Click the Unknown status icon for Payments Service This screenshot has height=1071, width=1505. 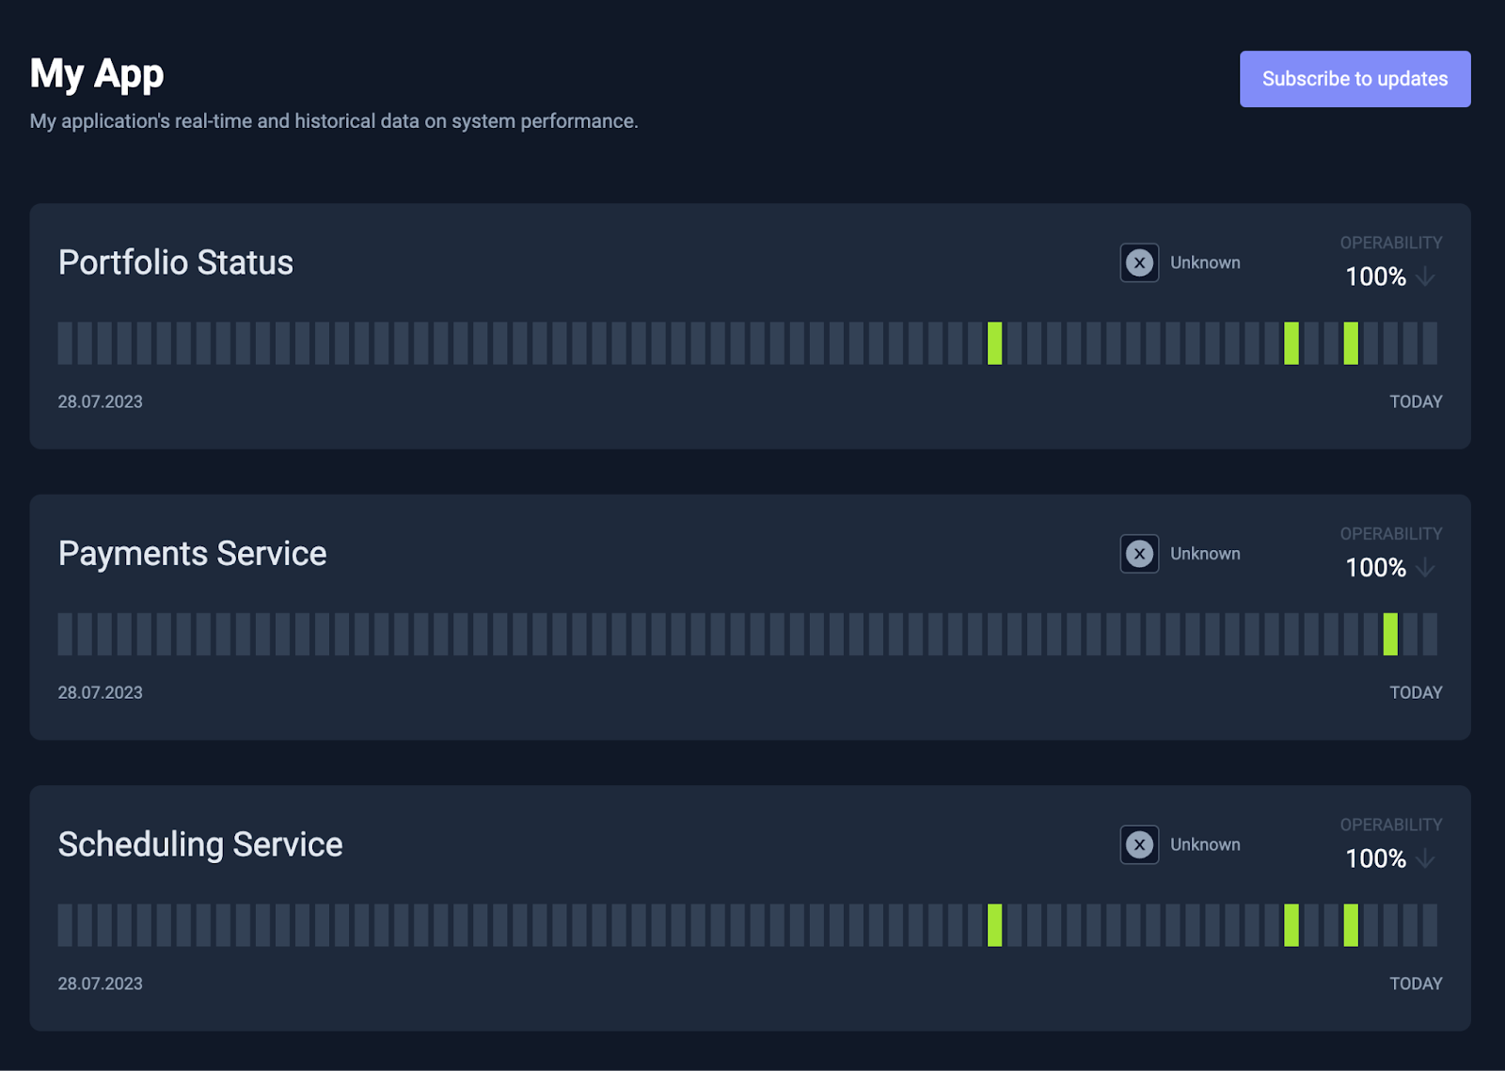[x=1139, y=554]
